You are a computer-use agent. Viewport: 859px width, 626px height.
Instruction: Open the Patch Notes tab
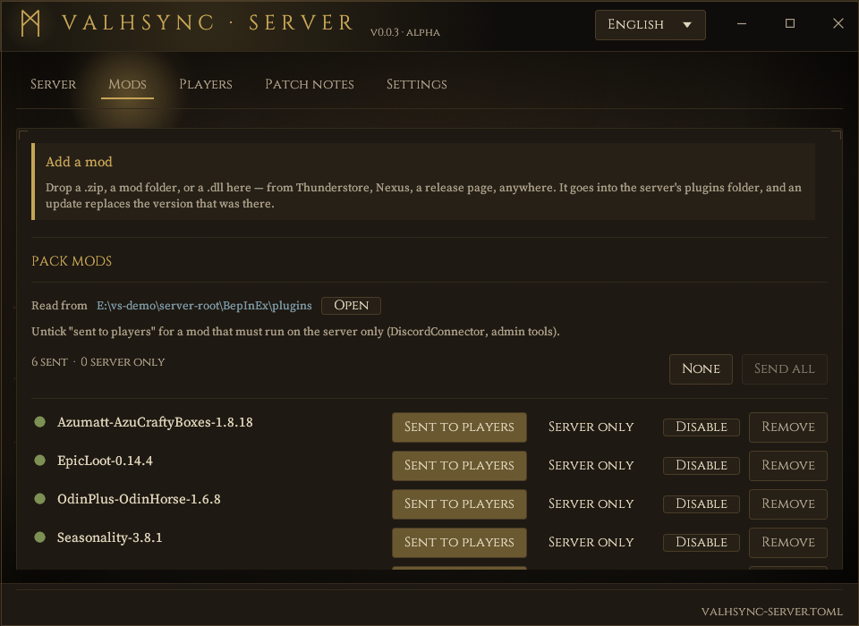click(x=310, y=84)
